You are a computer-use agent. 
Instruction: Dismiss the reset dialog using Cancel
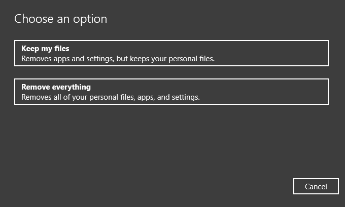point(316,186)
